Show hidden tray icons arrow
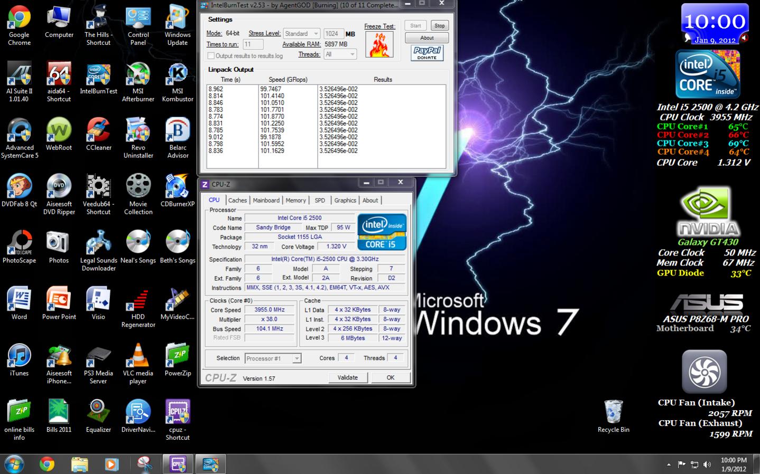The image size is (760, 474). point(669,464)
